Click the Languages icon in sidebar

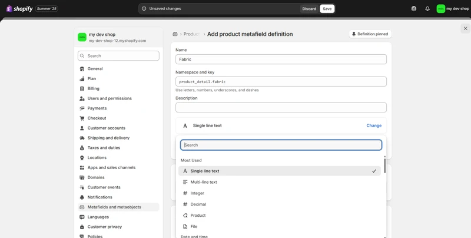(82, 217)
